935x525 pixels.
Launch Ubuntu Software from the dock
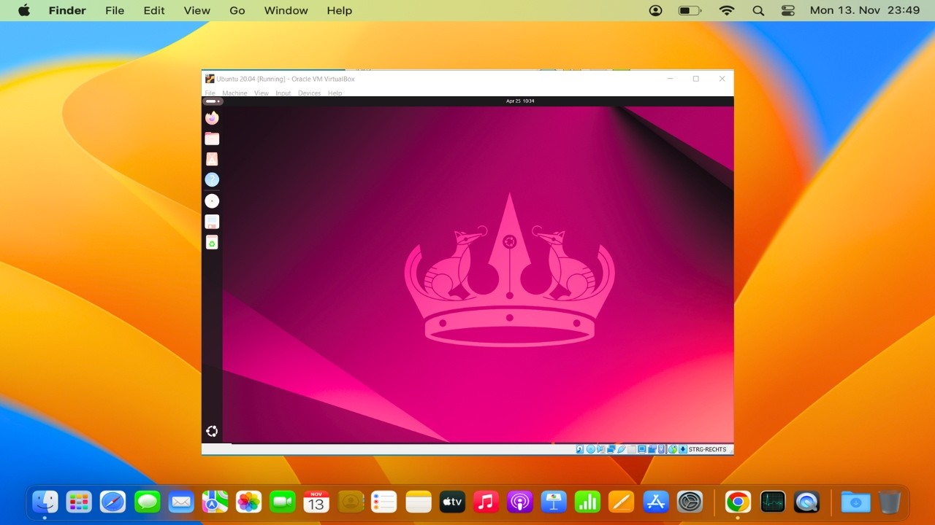coord(212,159)
